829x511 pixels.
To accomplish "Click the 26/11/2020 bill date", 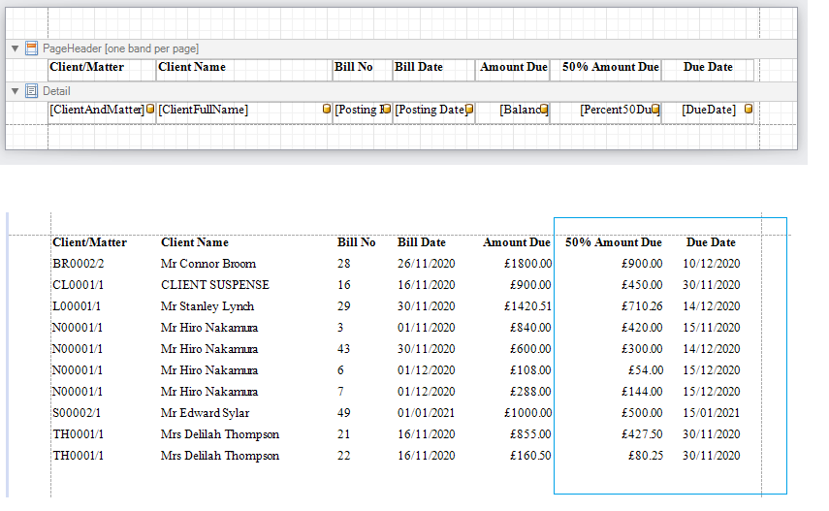I will (x=426, y=264).
